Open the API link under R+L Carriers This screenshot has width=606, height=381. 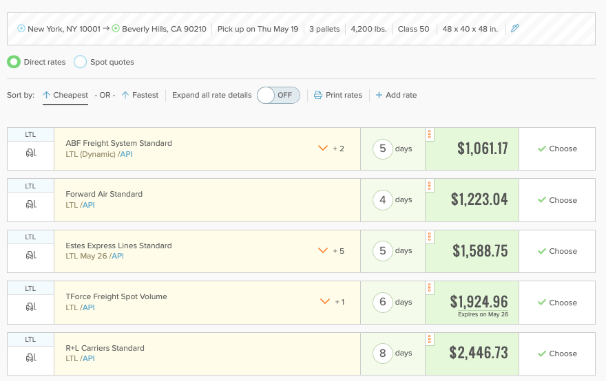pos(89,358)
